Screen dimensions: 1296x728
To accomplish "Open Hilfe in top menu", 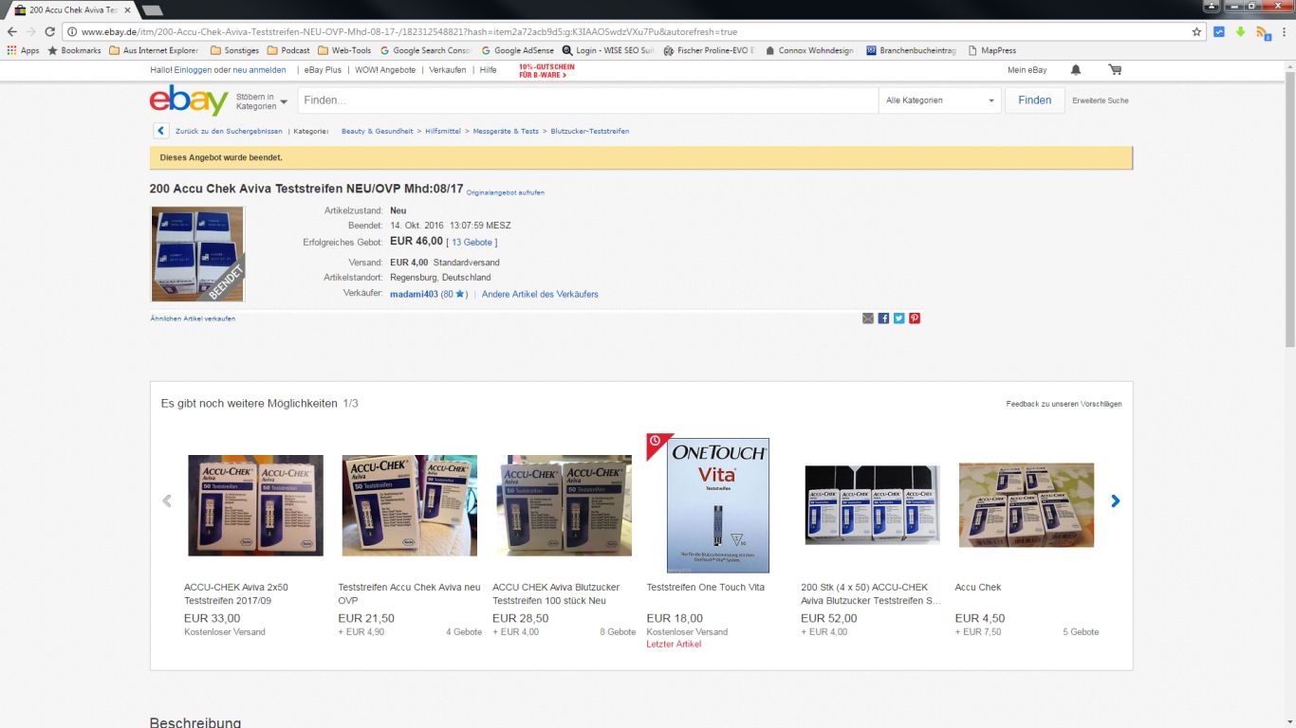I will [x=488, y=70].
